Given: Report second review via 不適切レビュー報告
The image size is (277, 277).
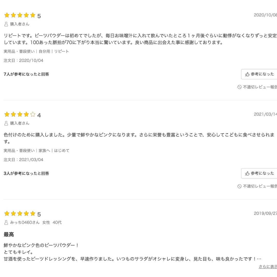Looking at the screenshot, I should [260, 186].
